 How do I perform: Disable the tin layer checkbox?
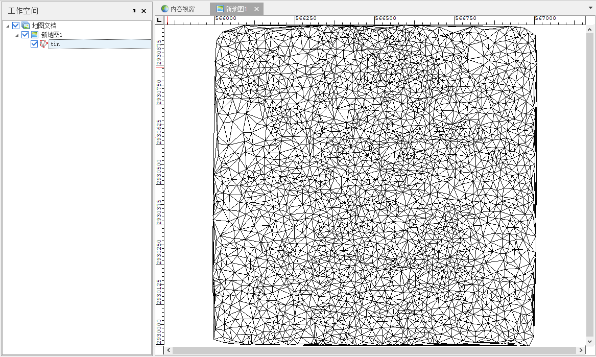(34, 44)
